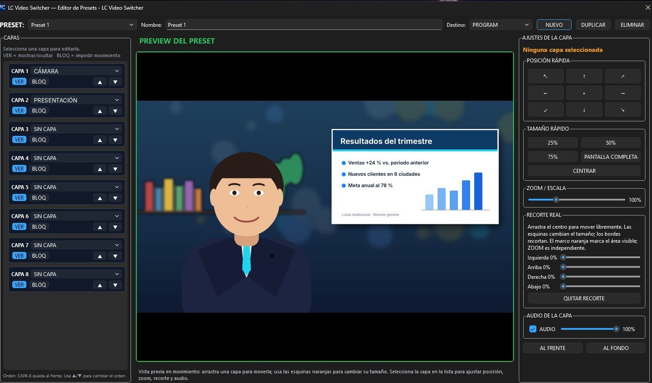Snap layer to bottom-left position arrow
Screen dimensions: 652x383
[x=546, y=110]
